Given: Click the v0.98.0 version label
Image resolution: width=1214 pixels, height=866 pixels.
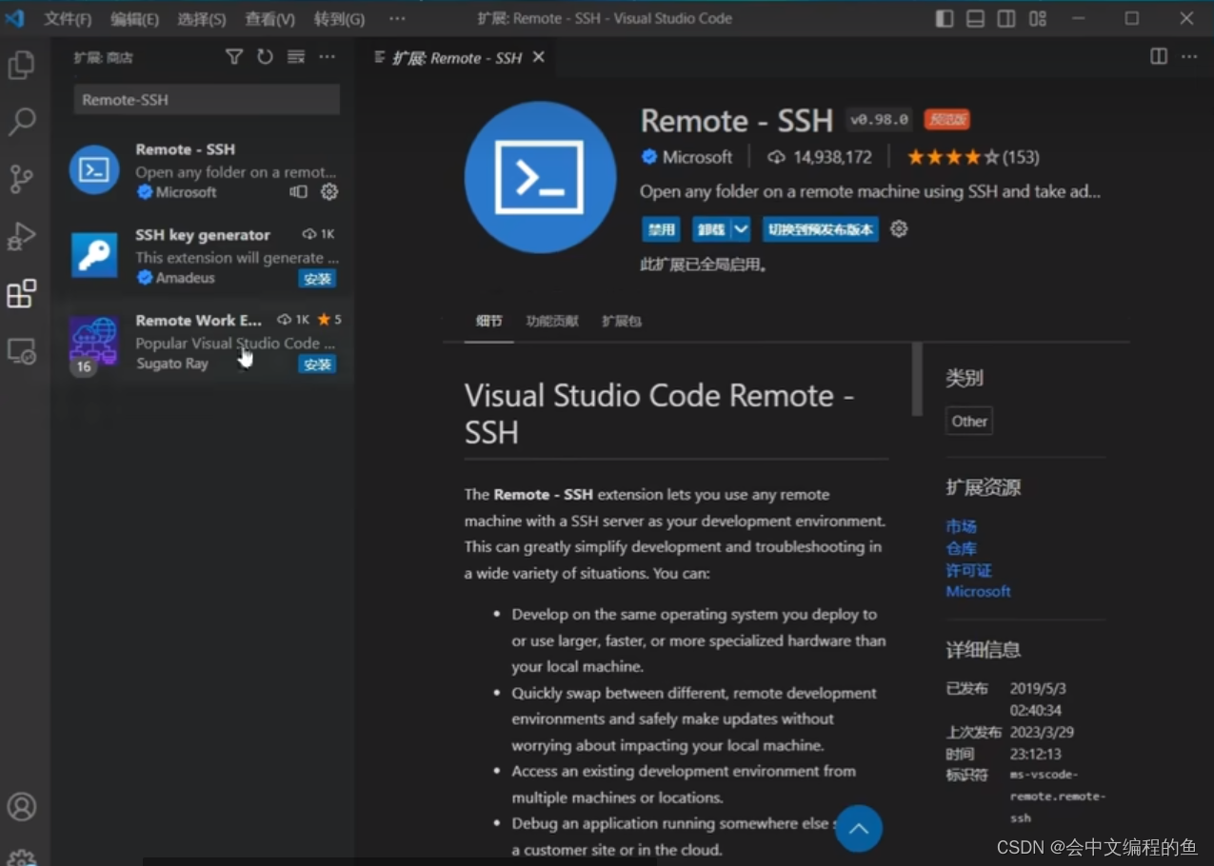Looking at the screenshot, I should (x=880, y=120).
